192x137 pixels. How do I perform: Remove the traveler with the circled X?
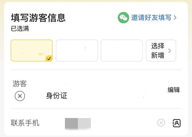point(20,96)
